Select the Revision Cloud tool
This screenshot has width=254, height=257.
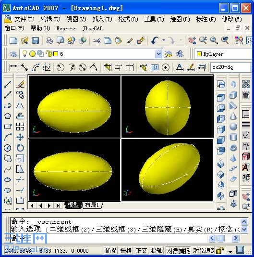tap(8, 158)
